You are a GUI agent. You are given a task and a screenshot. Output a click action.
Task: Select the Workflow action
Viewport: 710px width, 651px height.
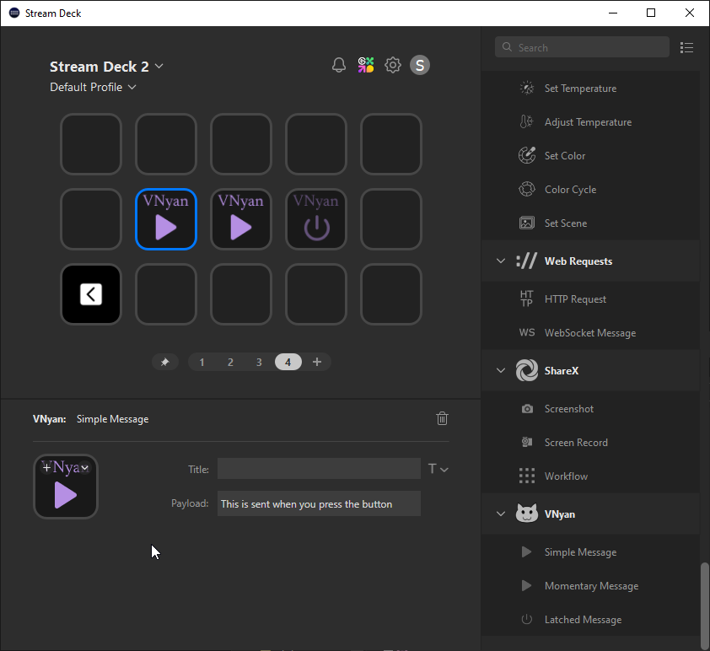(590, 476)
